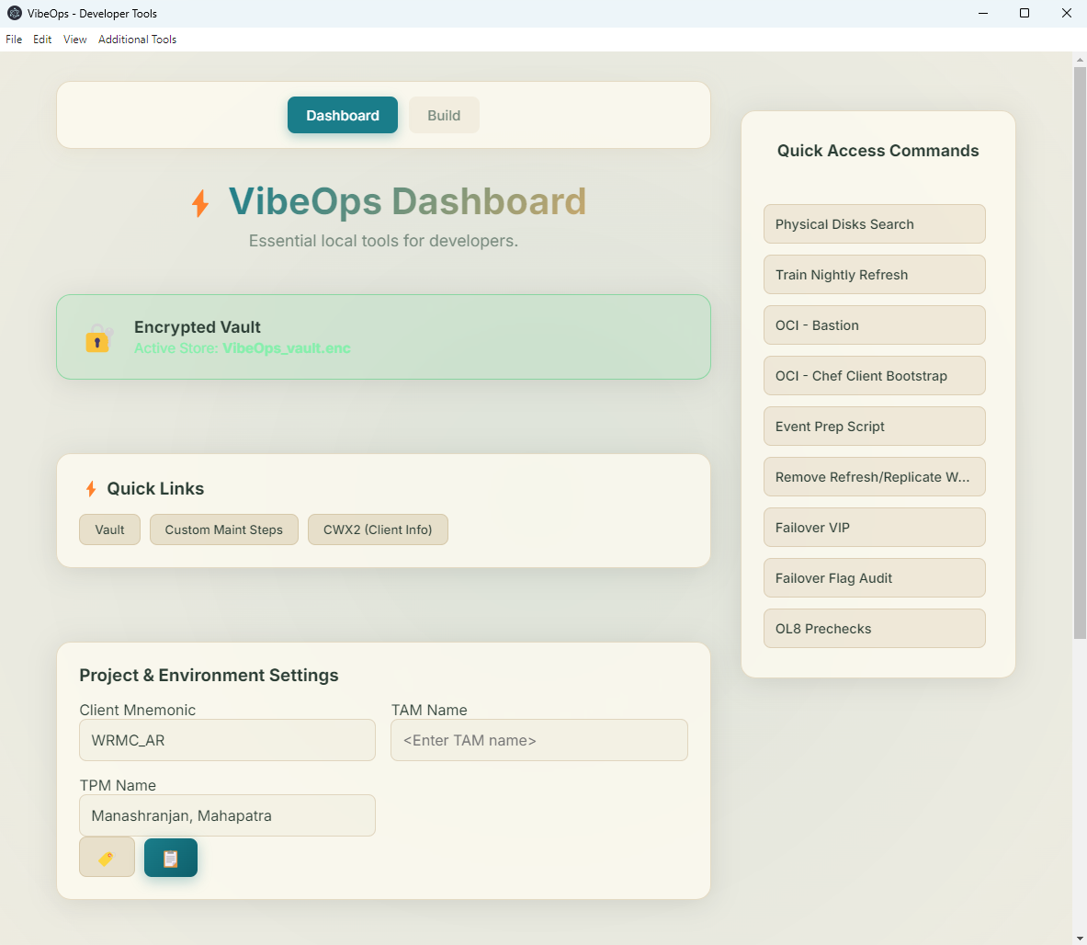Click the lightning bolt next to VibeOps Dashboard title

tap(201, 201)
